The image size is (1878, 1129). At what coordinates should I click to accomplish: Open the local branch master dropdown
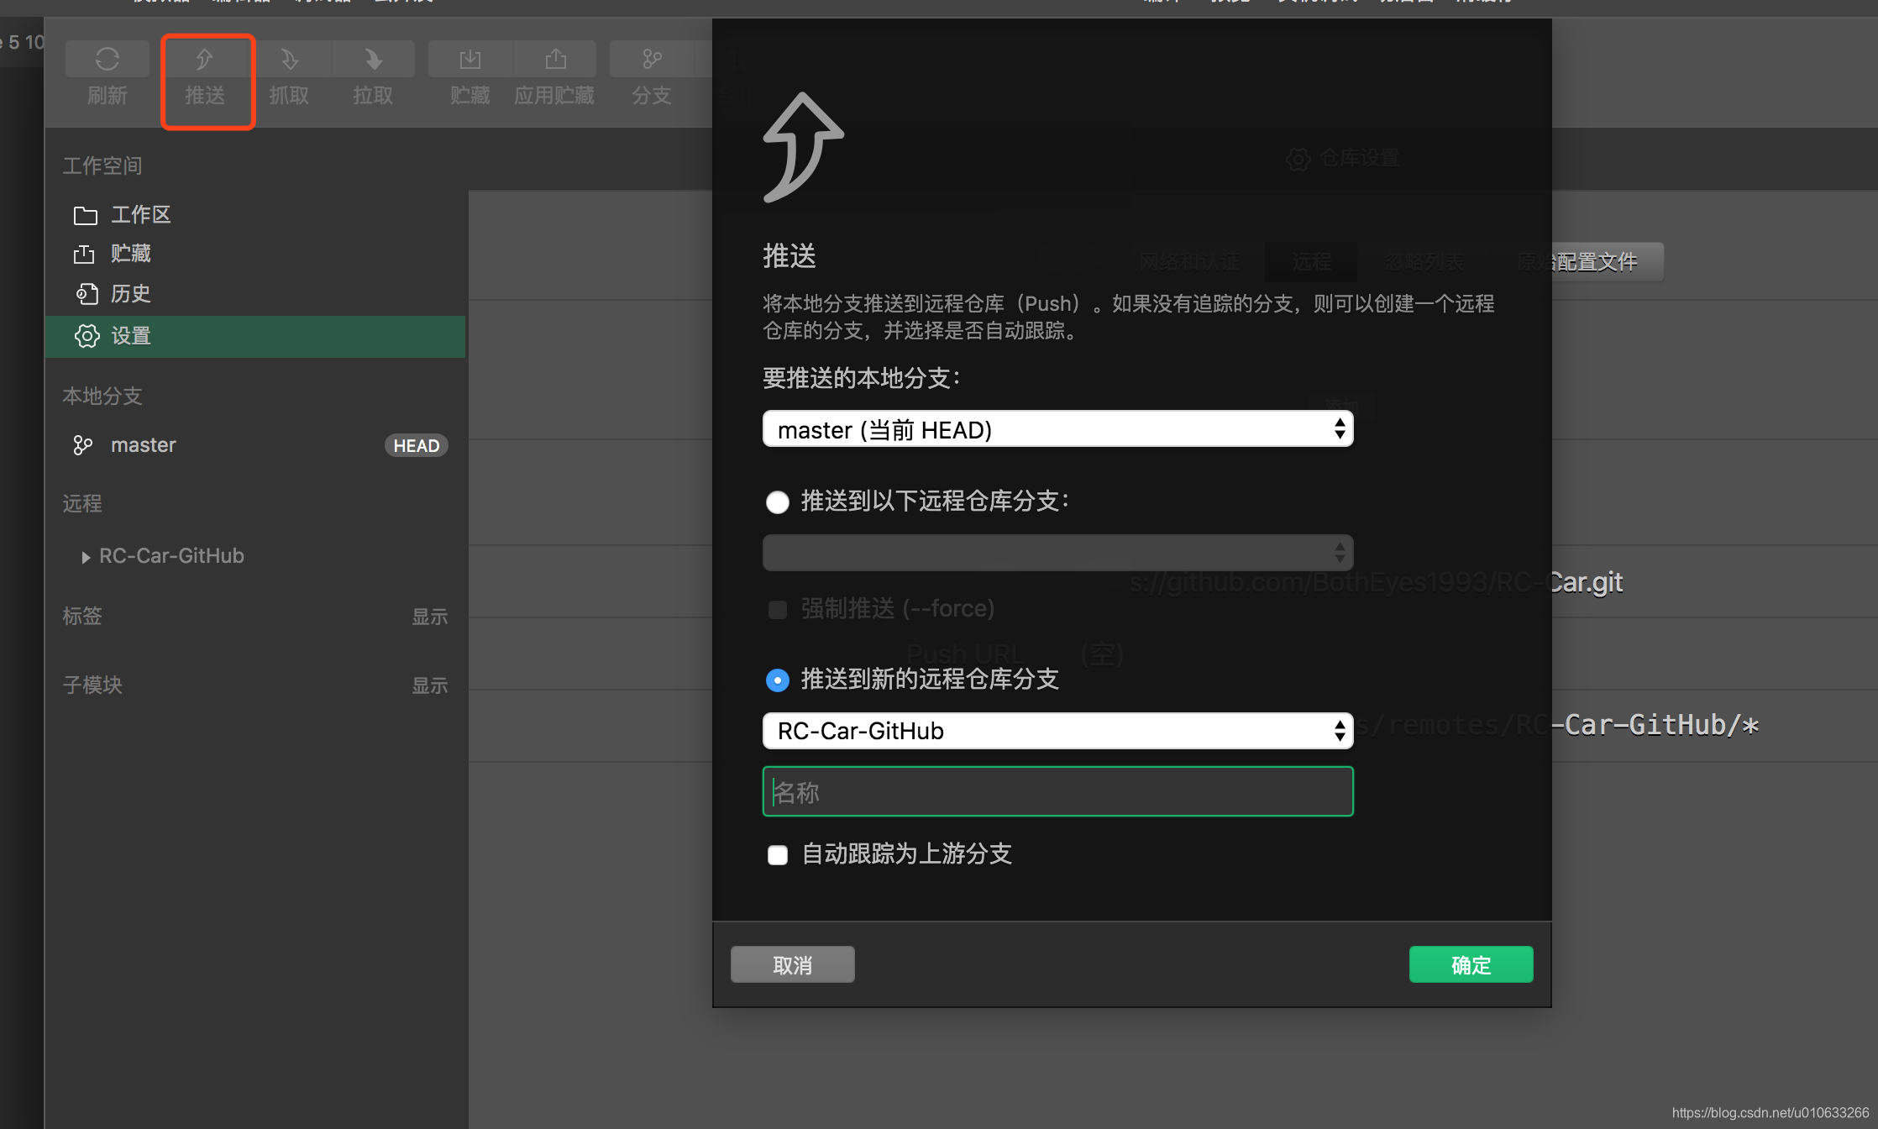click(x=1058, y=429)
